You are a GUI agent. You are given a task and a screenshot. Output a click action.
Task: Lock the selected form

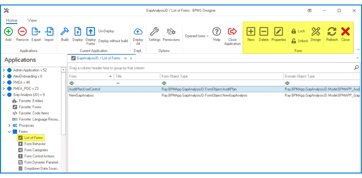[x=298, y=31]
